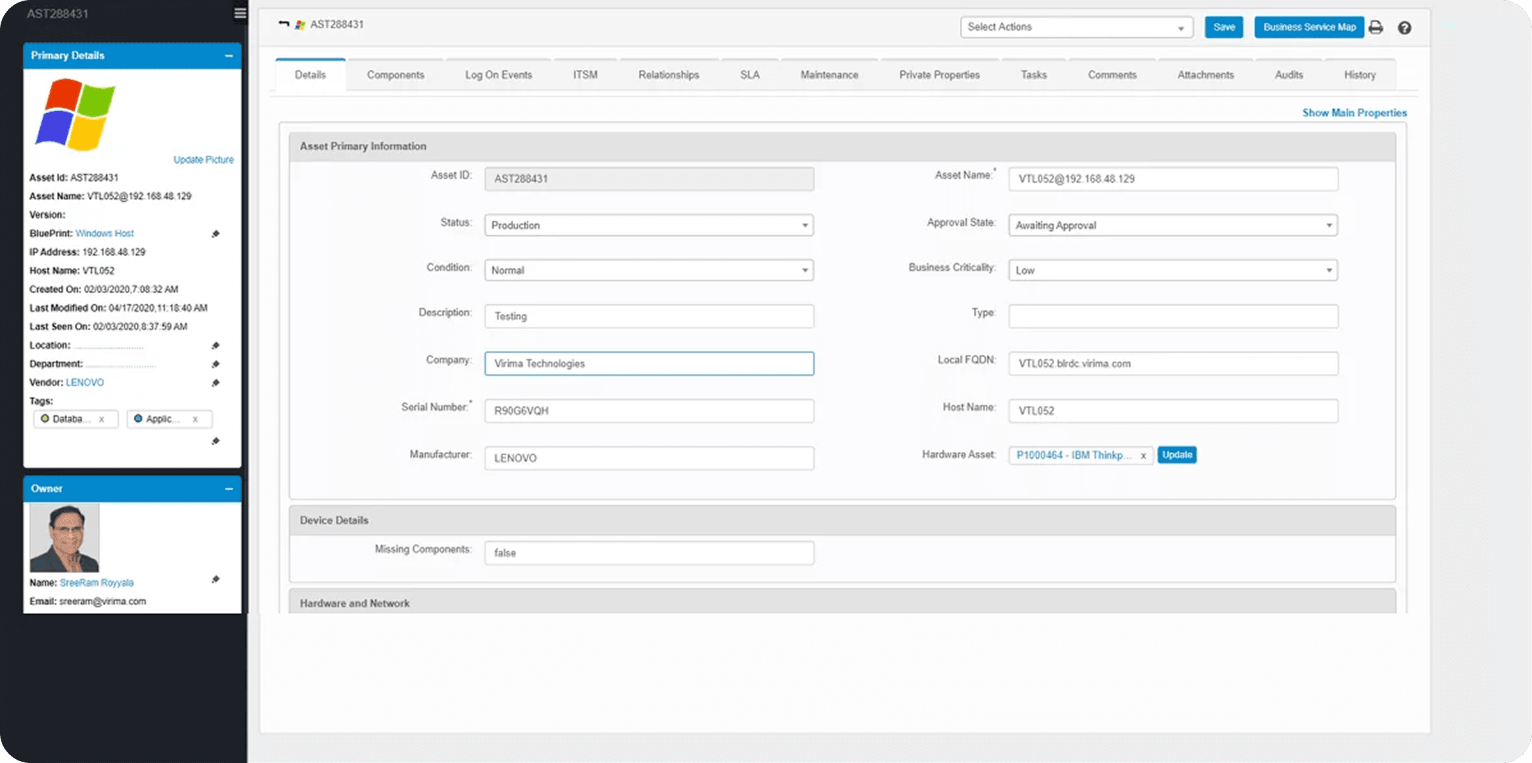
Task: Open the Tasks tab
Action: coord(1034,75)
